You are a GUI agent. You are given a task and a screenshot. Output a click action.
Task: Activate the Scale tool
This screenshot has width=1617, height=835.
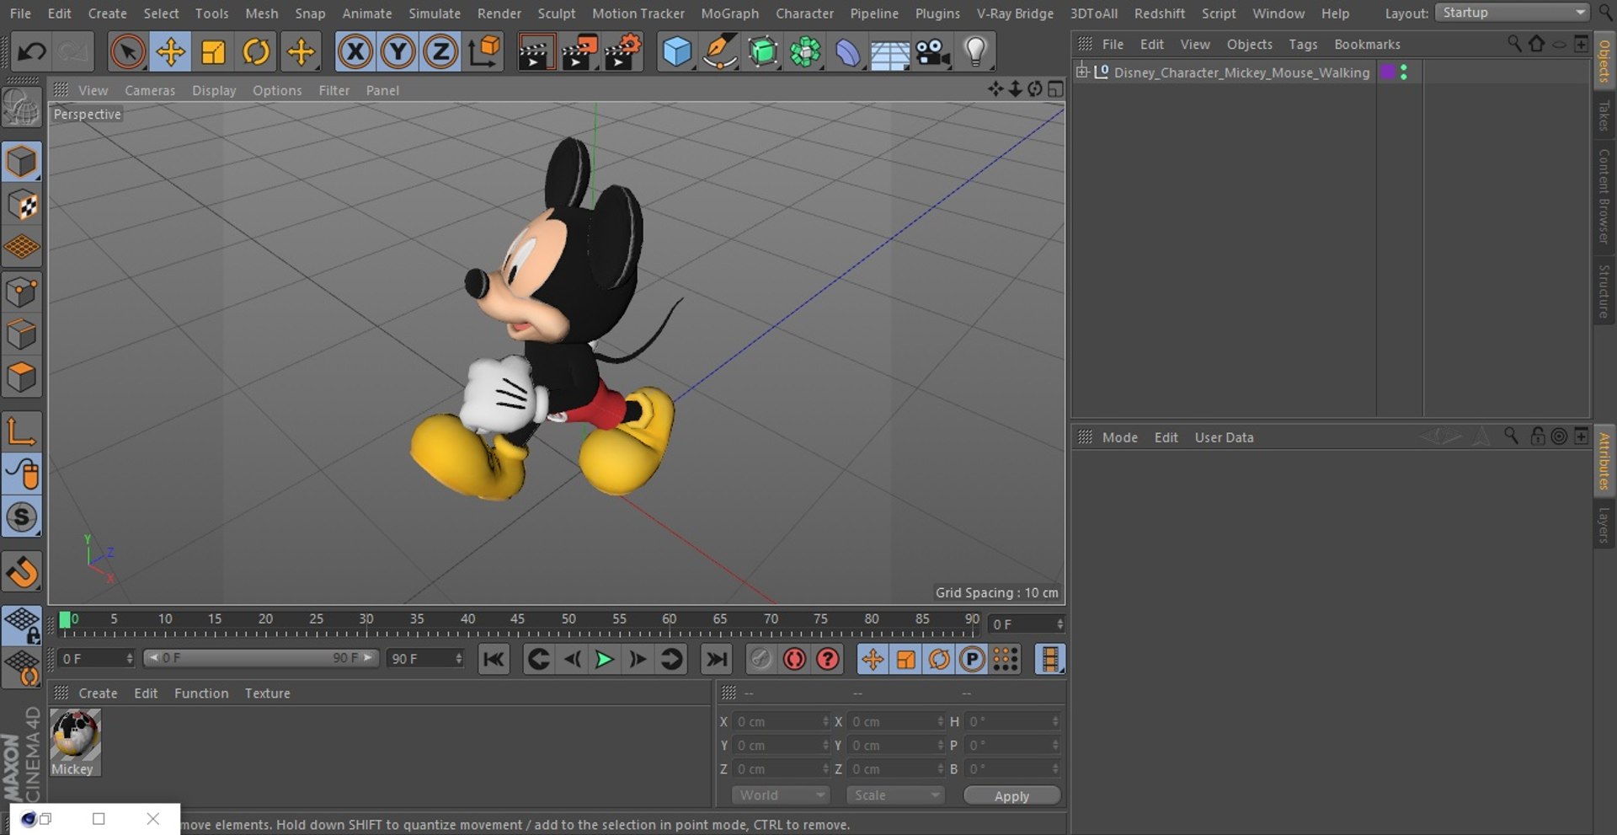pyautogui.click(x=214, y=52)
